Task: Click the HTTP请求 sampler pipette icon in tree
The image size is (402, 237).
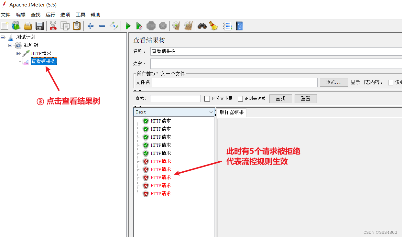Action: (x=26, y=53)
